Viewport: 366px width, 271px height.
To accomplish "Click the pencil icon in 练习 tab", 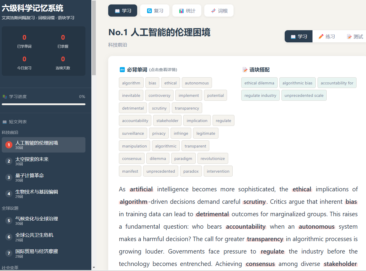I will [321, 37].
